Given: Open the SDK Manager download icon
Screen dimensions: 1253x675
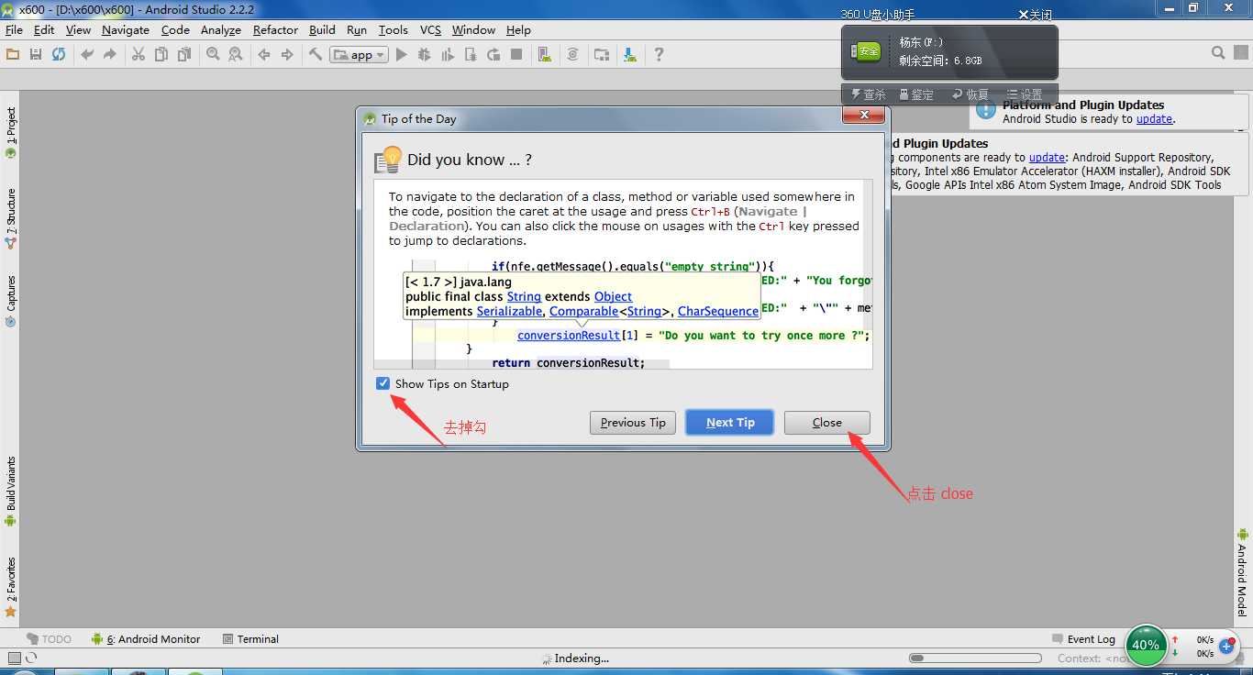Looking at the screenshot, I should point(630,54).
